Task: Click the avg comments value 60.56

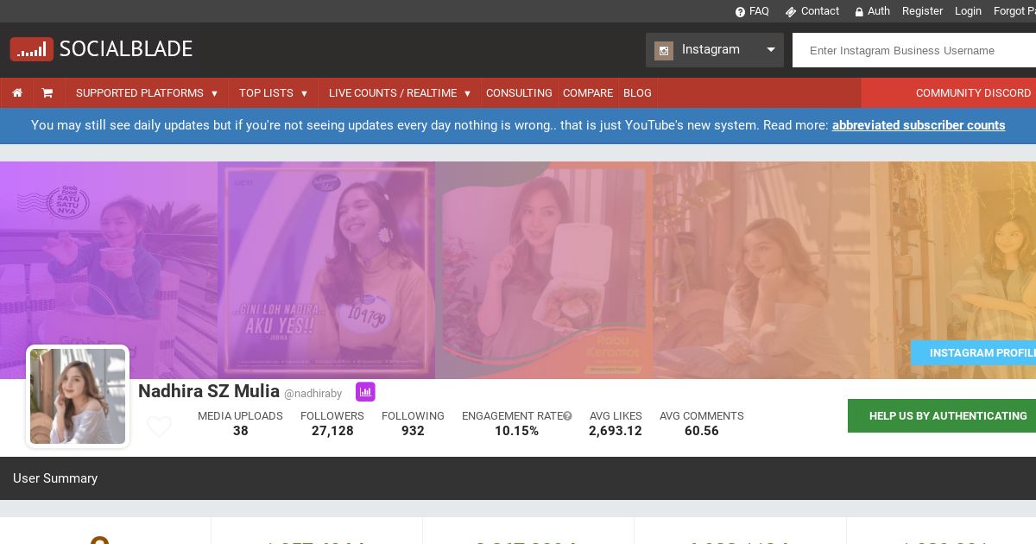Action: 701,431
